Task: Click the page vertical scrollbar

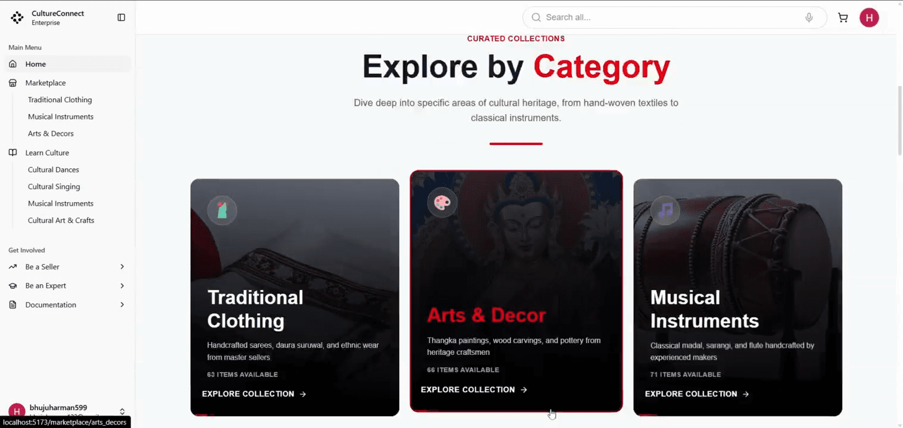Action: [x=899, y=121]
